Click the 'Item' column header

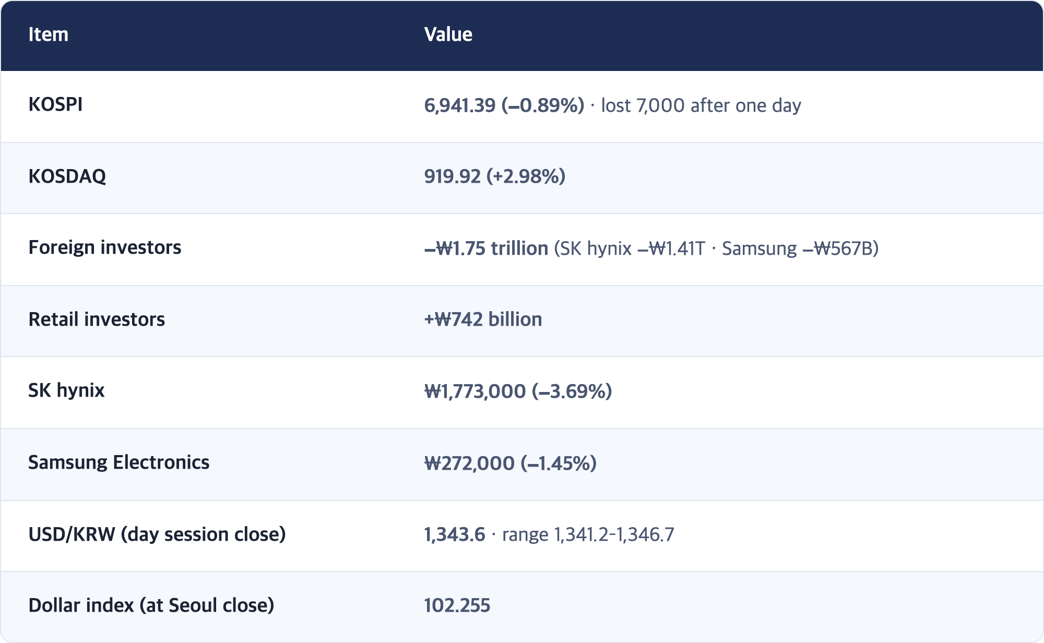click(48, 34)
